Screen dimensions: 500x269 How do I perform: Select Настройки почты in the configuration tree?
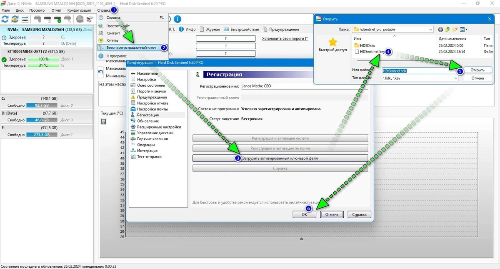[x=152, y=109]
